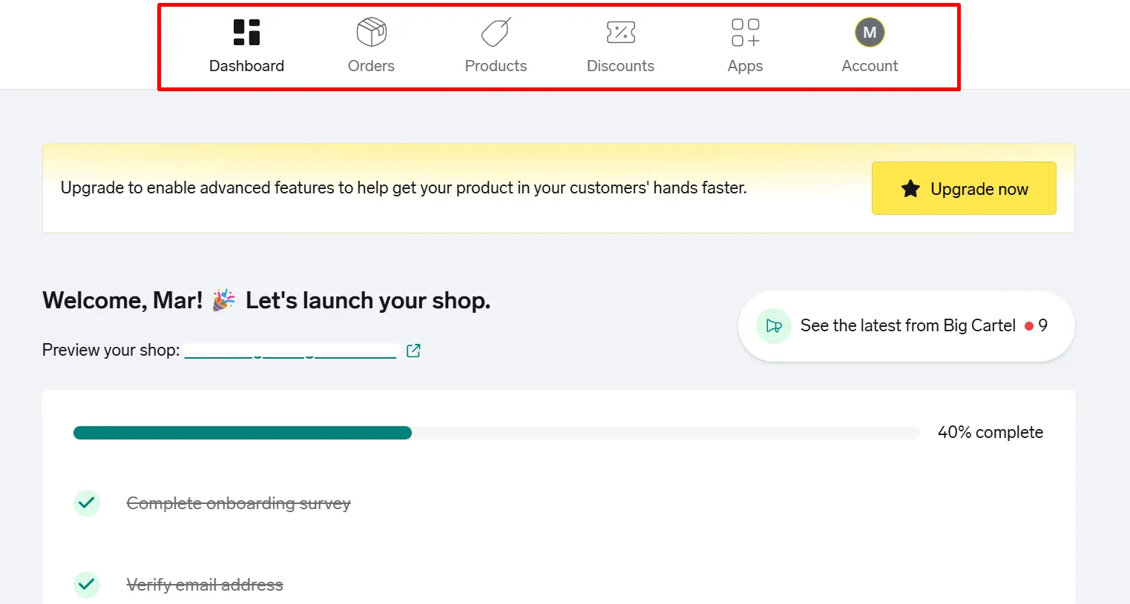
Task: Toggle the onboarding survey checkmark
Action: pos(87,503)
